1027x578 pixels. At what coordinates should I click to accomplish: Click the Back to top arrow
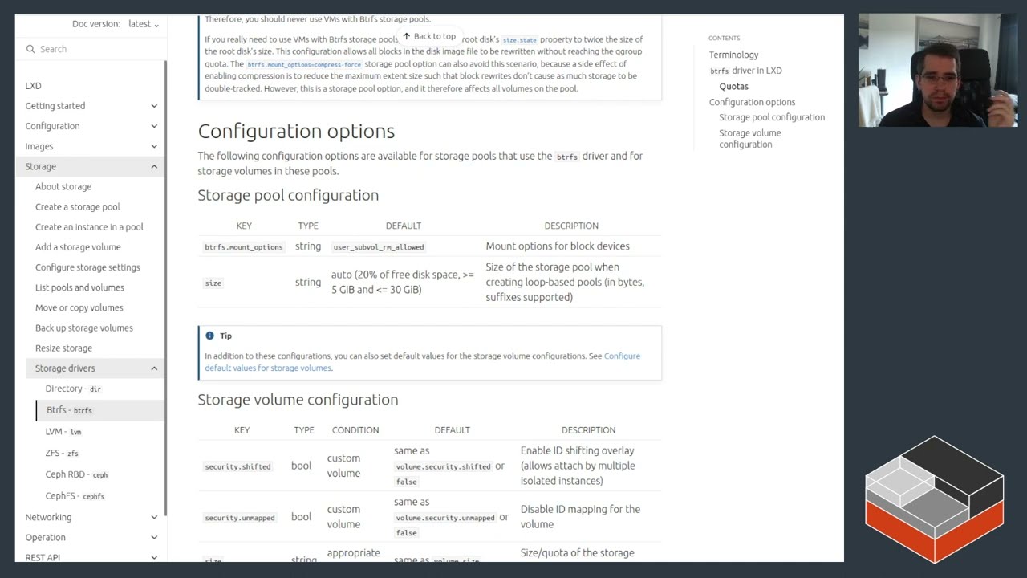(x=407, y=36)
